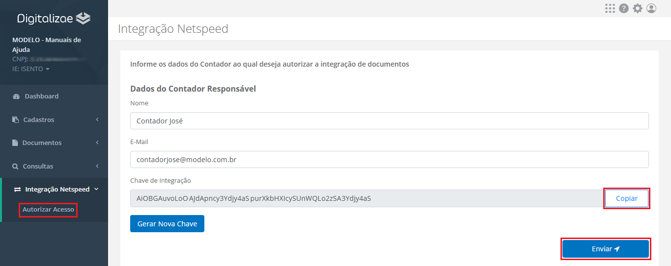Open the user profile icon
The height and width of the screenshot is (266, 671).
coord(651,8)
